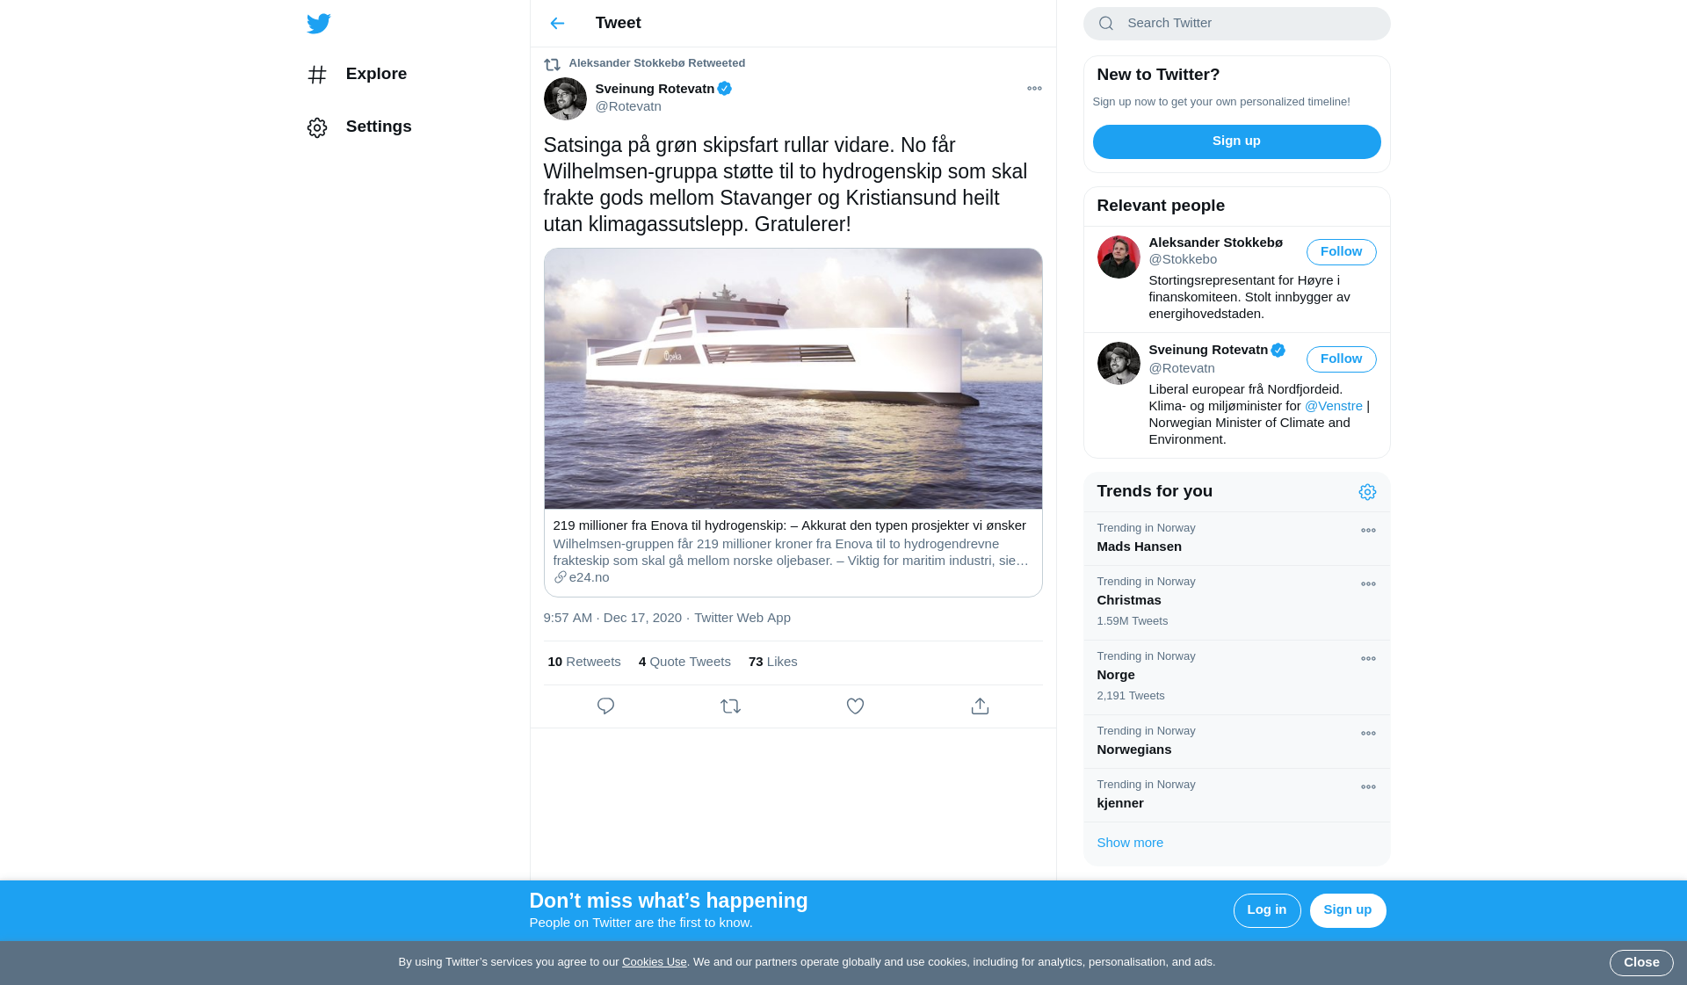Open more options for the Christmas trend
The width and height of the screenshot is (1687, 985).
1368,584
